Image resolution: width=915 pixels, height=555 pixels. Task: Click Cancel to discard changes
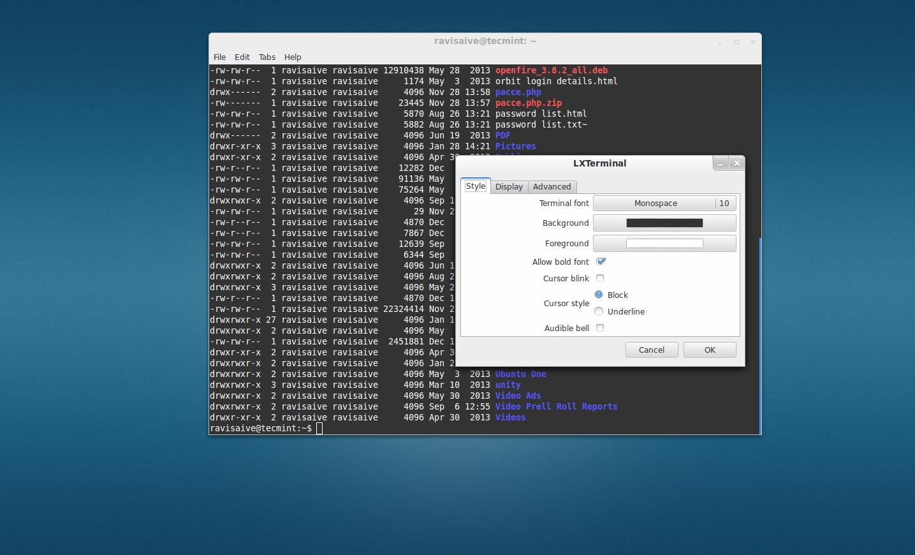pyautogui.click(x=651, y=350)
